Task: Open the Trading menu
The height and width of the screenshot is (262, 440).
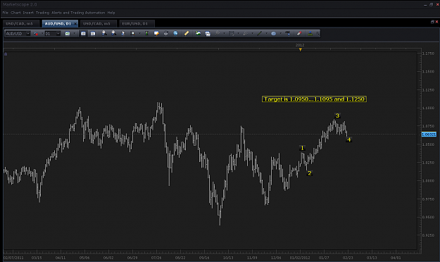Action: (x=42, y=13)
